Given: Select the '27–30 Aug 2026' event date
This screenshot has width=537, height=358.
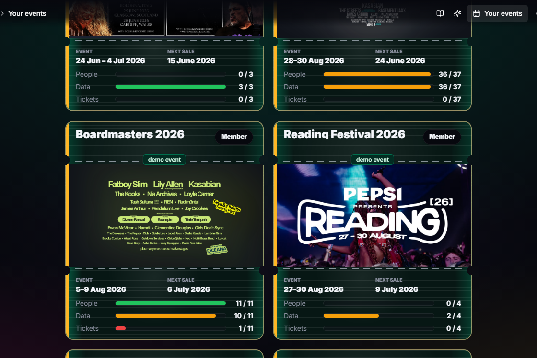Looking at the screenshot, I should (314, 289).
